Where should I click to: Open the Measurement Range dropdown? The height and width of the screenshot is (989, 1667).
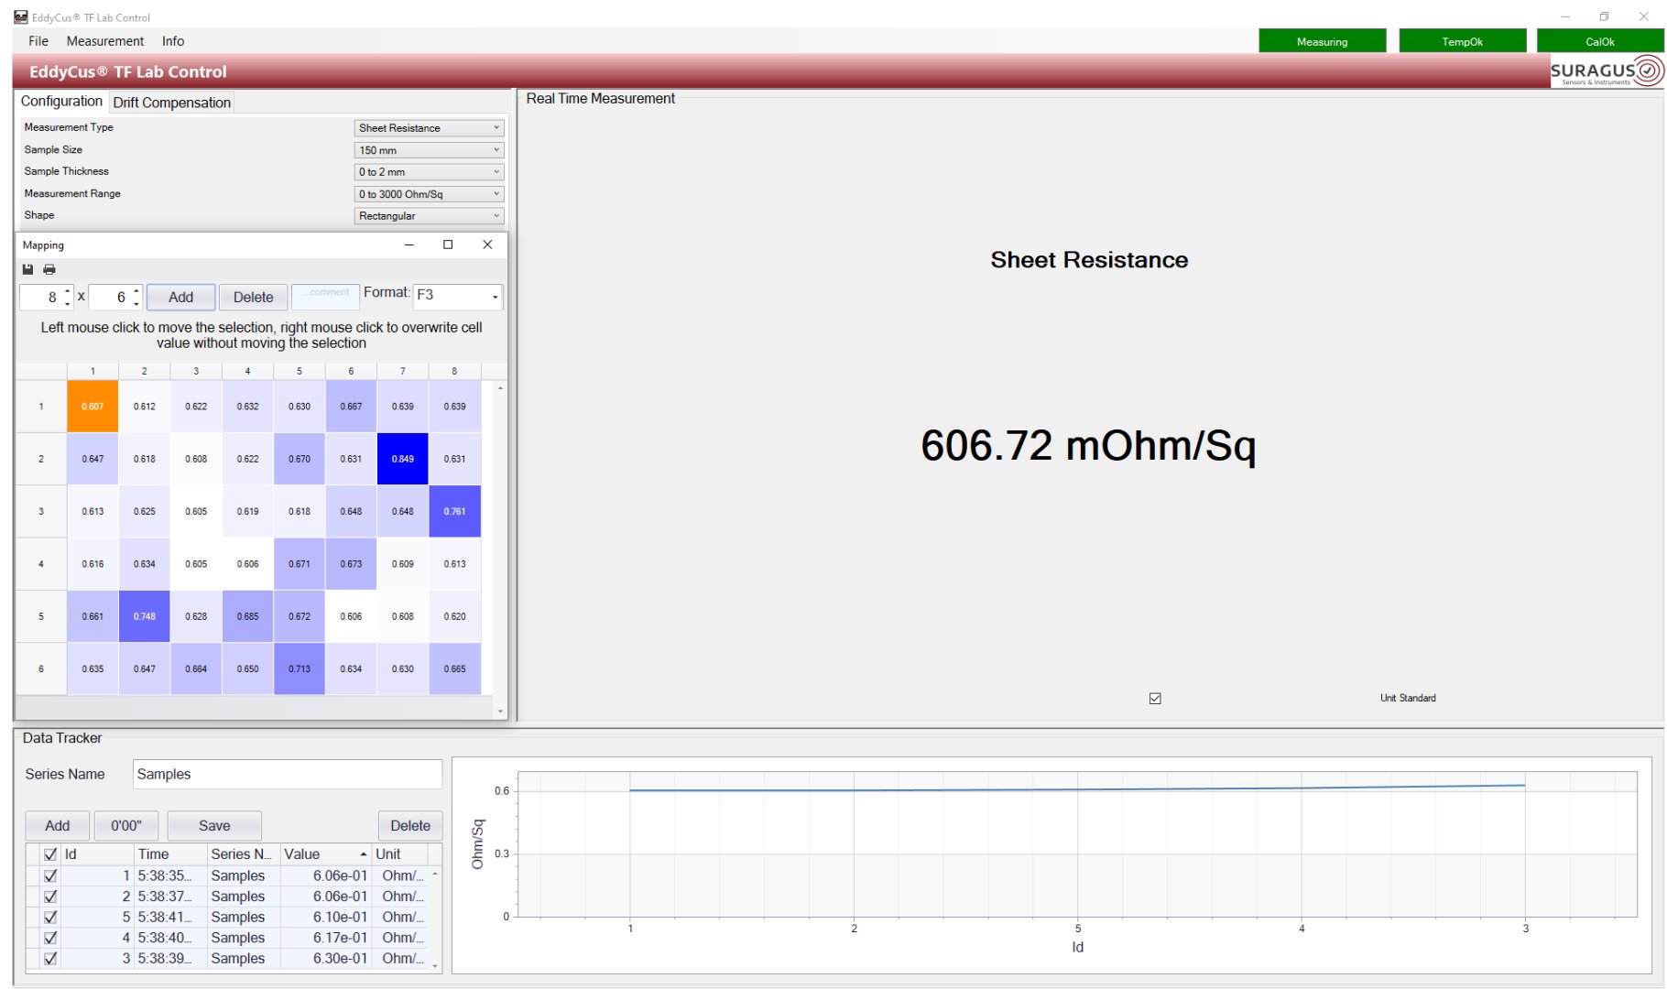click(429, 194)
